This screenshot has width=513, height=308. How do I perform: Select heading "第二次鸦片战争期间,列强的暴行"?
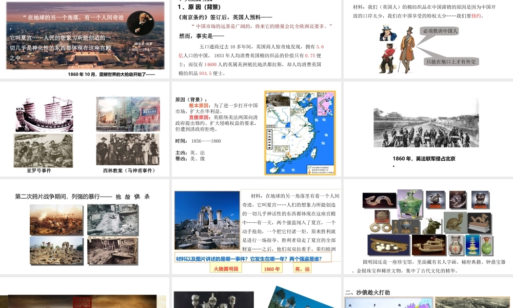pyautogui.click(x=64, y=197)
